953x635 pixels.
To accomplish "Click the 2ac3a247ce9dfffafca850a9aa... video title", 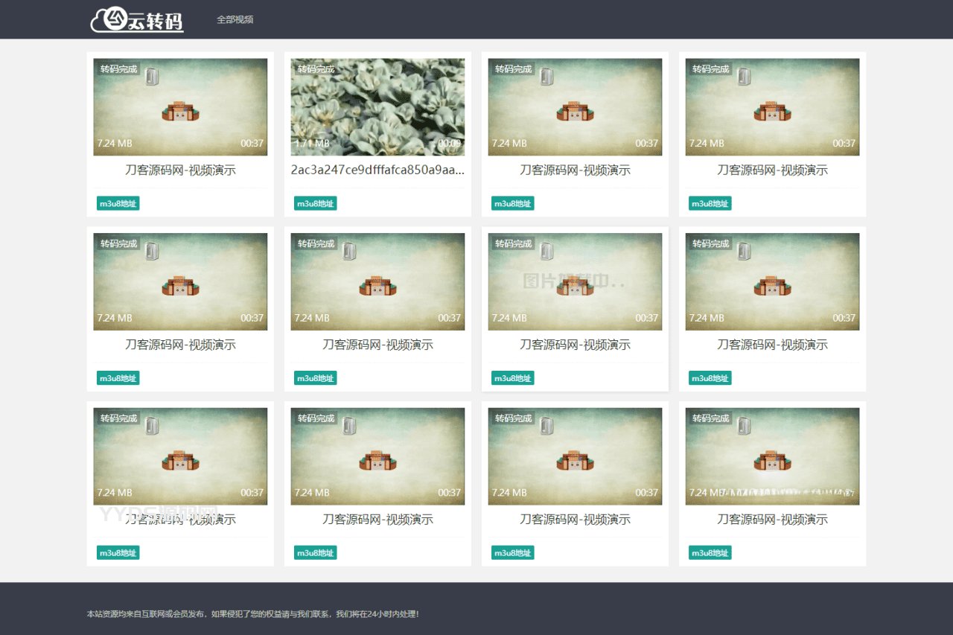I will click(377, 170).
